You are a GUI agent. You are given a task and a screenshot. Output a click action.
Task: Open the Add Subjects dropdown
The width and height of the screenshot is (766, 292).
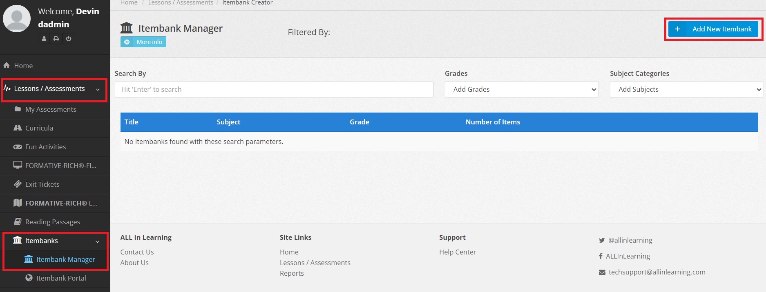[x=687, y=89]
